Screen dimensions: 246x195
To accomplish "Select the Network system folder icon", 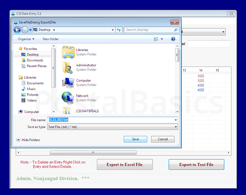I will (68, 98).
